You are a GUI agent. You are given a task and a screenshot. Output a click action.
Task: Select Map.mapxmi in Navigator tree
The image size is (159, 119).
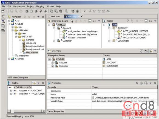point(32,53)
